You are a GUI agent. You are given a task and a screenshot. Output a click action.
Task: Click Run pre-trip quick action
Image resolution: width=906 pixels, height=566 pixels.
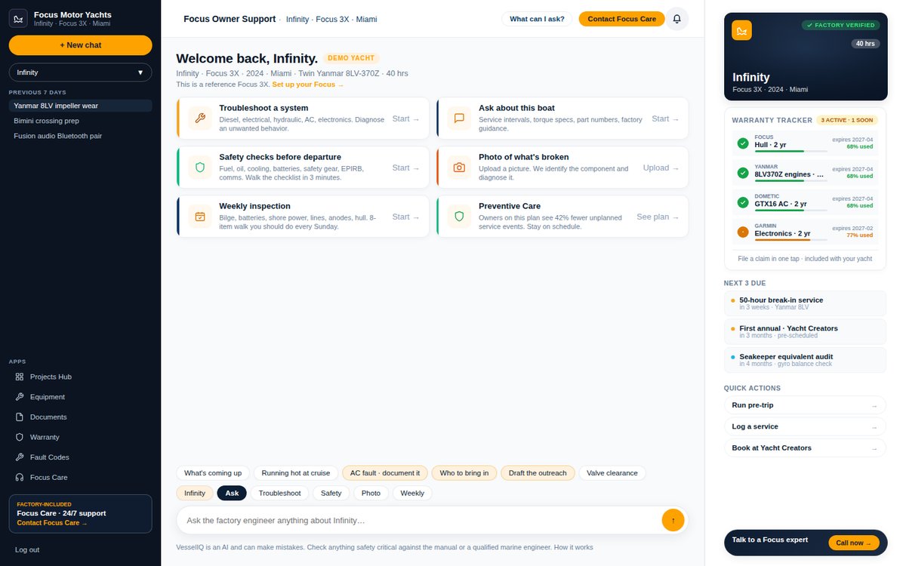[x=805, y=405]
